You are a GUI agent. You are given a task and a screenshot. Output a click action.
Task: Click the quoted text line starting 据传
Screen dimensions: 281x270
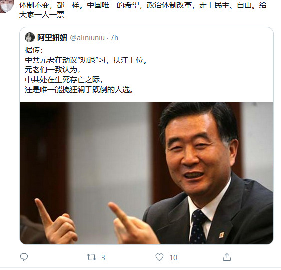(x=34, y=50)
